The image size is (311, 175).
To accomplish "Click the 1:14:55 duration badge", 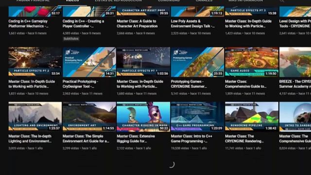I will [x=108, y=128].
